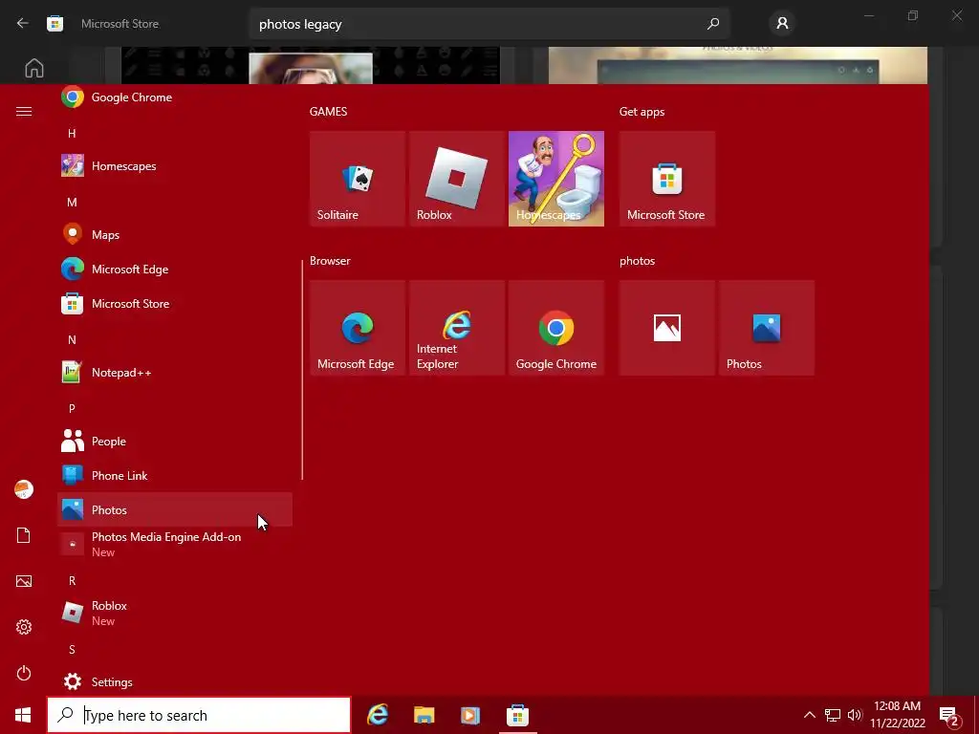This screenshot has height=734, width=979.
Task: Open Documents from the Start sidebar
Action: [x=24, y=535]
